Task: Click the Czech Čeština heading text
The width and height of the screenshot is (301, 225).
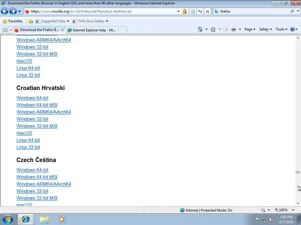Action: [x=36, y=160]
